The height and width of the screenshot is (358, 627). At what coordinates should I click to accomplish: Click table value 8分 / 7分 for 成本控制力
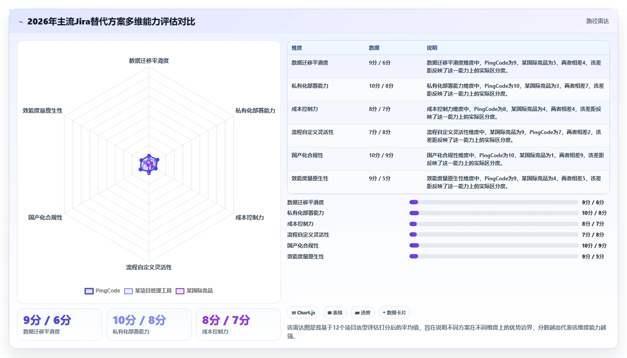tap(380, 109)
